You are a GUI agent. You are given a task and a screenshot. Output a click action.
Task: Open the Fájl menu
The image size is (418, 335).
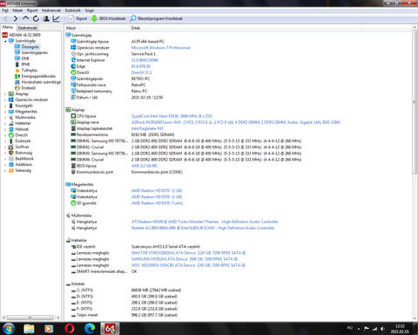coord(5,10)
